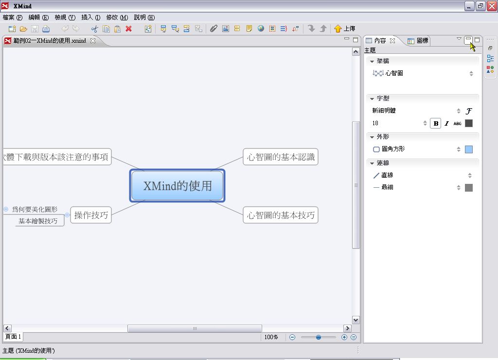Click the Boundary icon in toolbar
The height and width of the screenshot is (360, 498).
pos(272,29)
